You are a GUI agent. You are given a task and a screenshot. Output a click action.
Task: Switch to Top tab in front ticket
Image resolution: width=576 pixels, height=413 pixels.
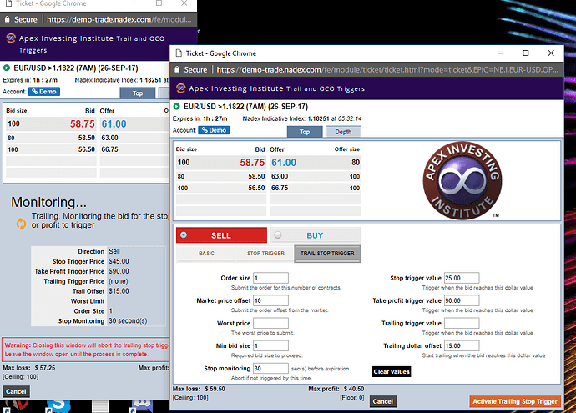click(305, 132)
